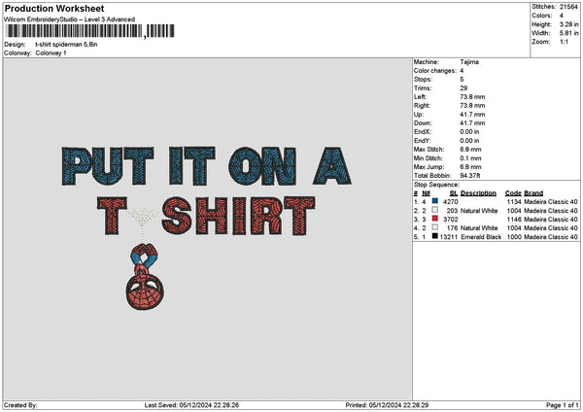The image size is (583, 412).
Task: Click the underlined Brand column header
Action: [534, 192]
